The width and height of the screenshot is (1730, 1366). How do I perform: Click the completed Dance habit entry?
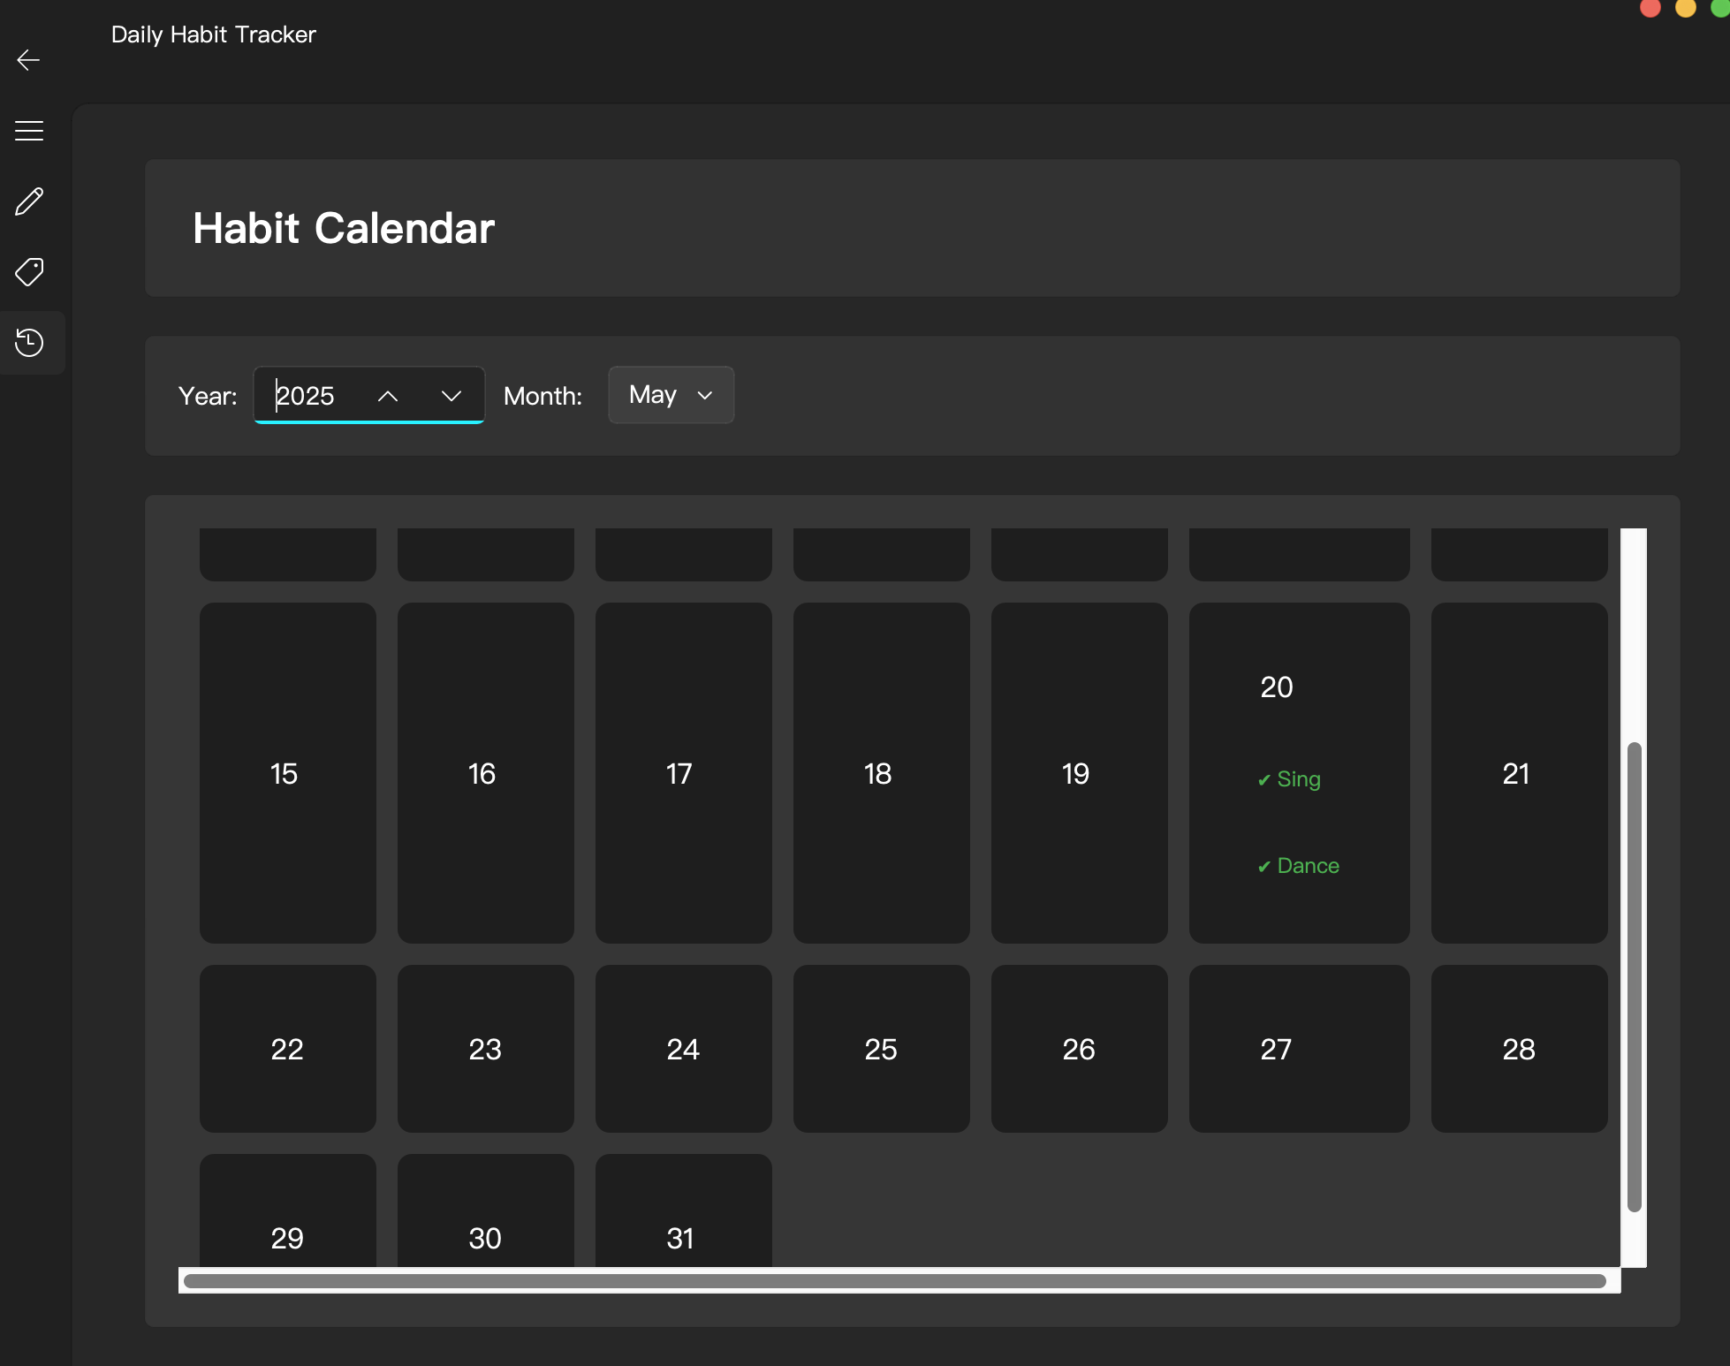(x=1298, y=866)
